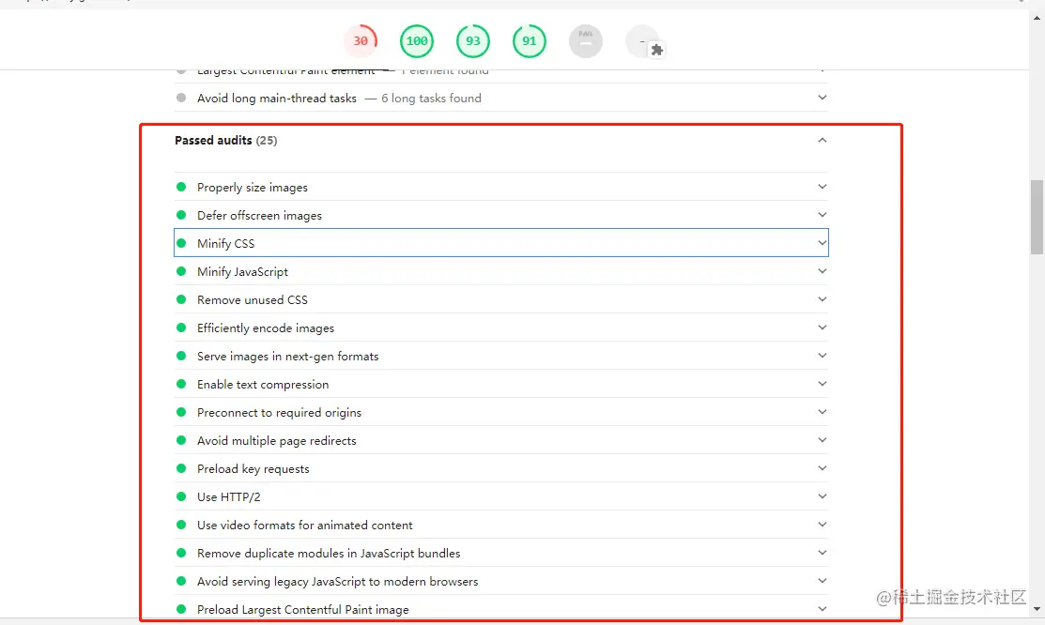Click the vertical scrollbar thumb
1045x625 pixels.
tap(1037, 217)
